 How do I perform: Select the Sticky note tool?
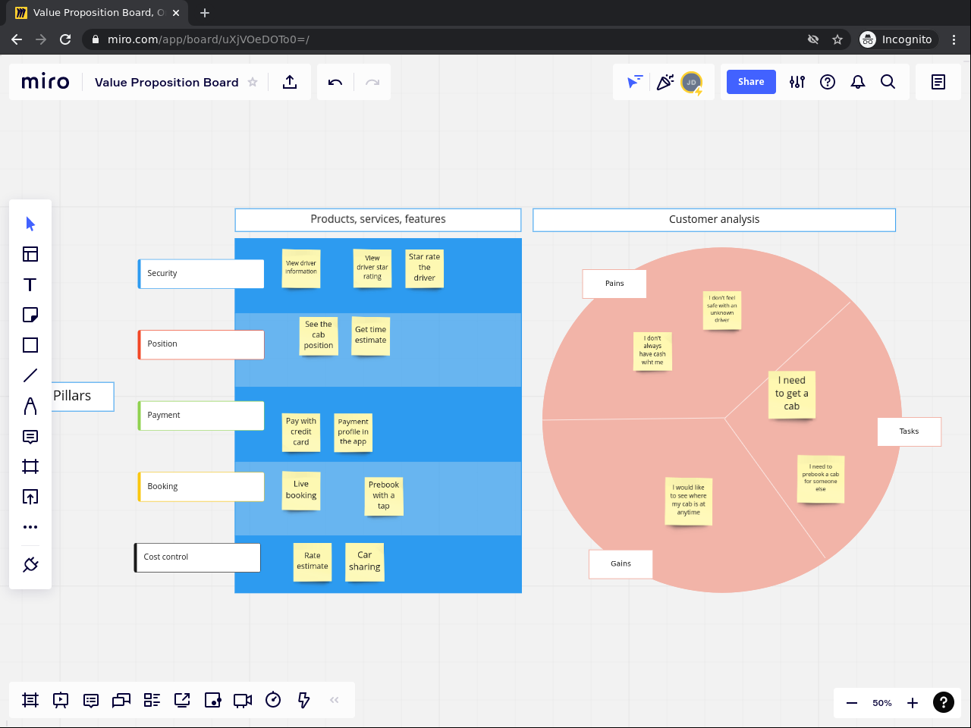(30, 315)
